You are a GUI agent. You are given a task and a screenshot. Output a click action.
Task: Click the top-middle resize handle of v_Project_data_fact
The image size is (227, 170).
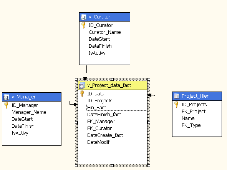point(112,79)
